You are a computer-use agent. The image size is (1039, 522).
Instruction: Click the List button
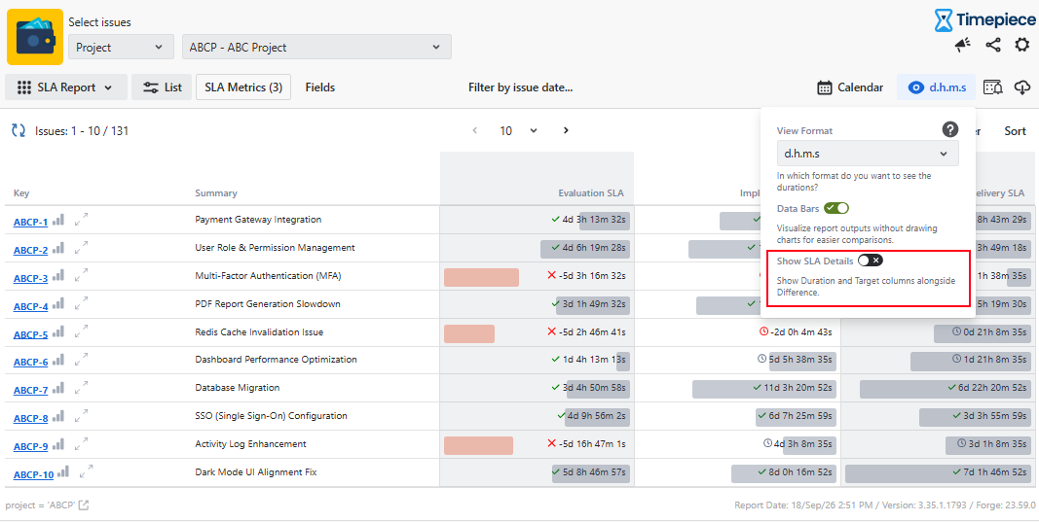(x=163, y=87)
